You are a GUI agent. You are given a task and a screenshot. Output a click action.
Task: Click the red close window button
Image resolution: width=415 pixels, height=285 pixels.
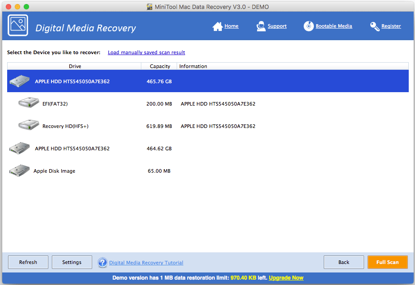[8, 7]
